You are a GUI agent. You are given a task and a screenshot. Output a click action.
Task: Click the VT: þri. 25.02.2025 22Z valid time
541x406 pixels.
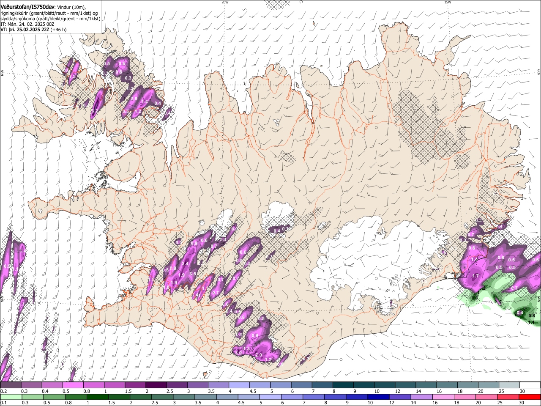pos(25,30)
